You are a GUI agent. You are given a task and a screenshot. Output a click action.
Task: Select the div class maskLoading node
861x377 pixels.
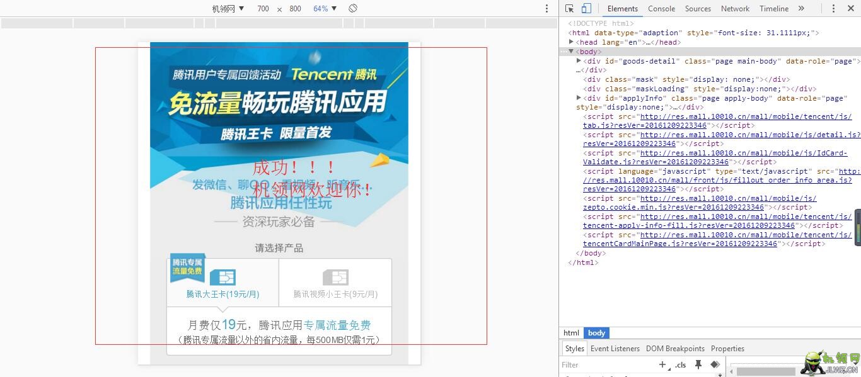tap(700, 89)
